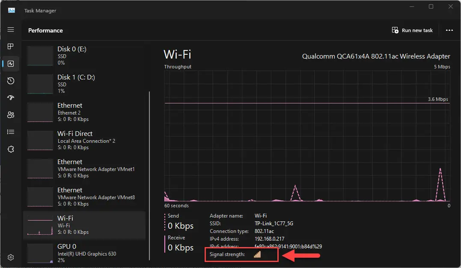461x268 pixels.
Task: Click the resource list scrollbar
Action: 149,176
